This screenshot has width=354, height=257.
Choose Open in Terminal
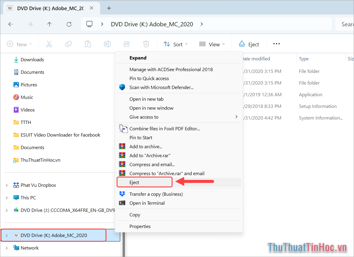click(179, 203)
